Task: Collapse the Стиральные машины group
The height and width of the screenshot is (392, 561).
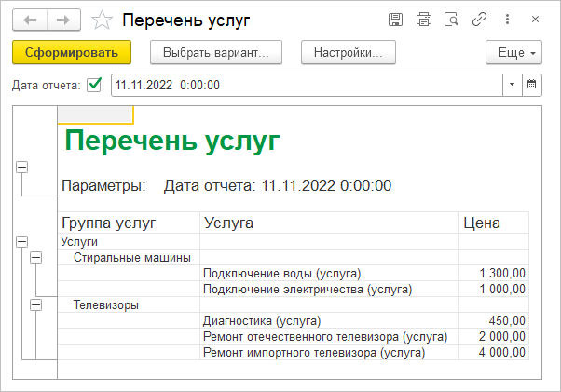Action: [x=35, y=257]
